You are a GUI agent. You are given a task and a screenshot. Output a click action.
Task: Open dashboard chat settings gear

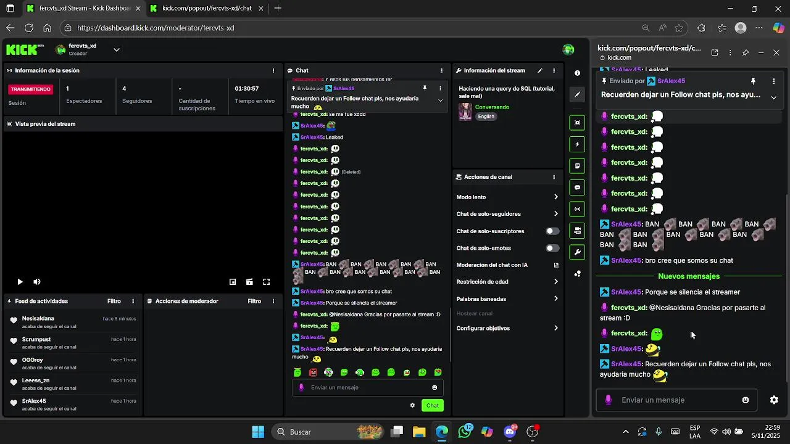pyautogui.click(x=412, y=405)
